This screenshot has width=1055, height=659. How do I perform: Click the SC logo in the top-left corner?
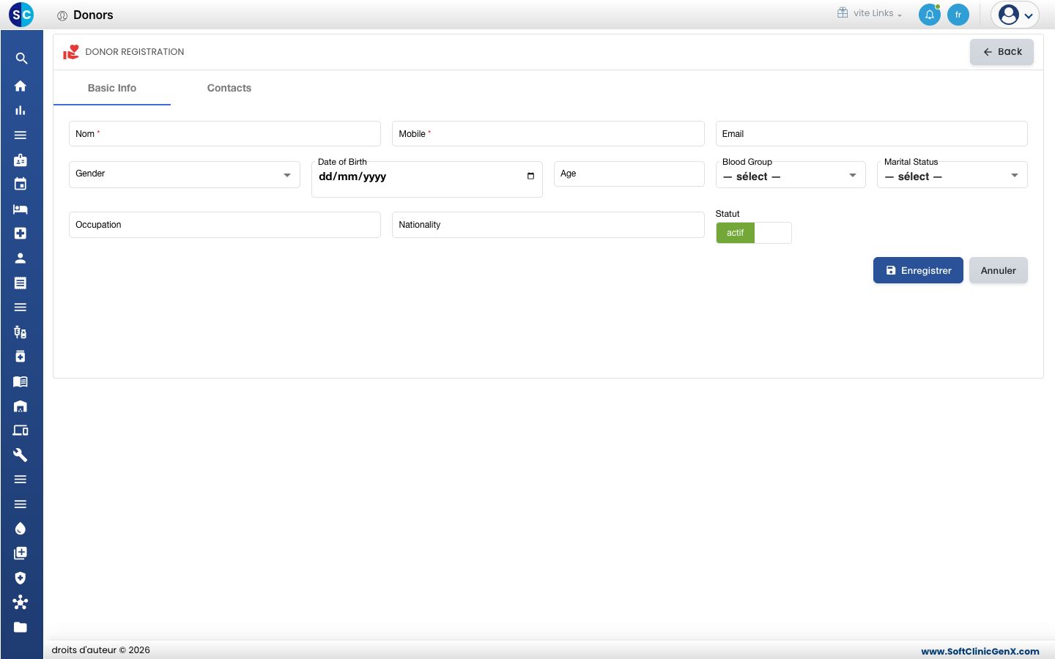(21, 14)
